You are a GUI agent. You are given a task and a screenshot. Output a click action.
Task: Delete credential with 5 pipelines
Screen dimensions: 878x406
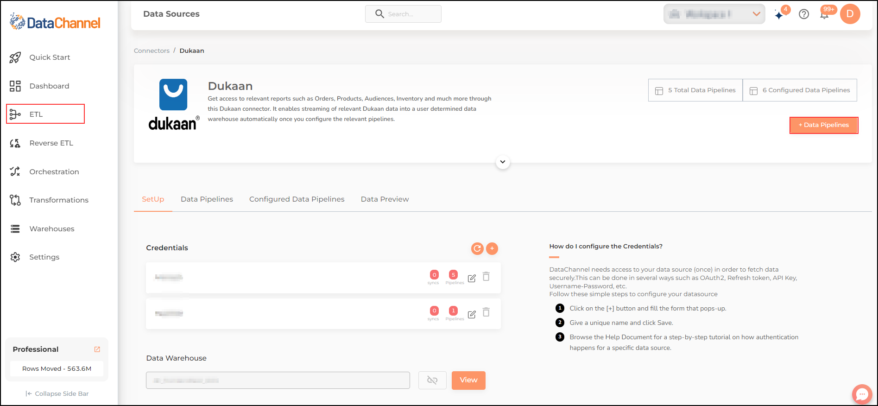[486, 277]
